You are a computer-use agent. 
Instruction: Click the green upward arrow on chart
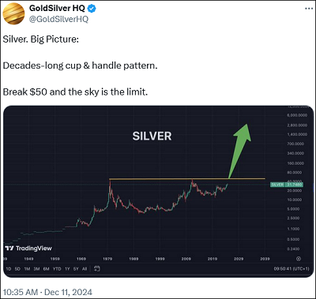[x=239, y=151]
